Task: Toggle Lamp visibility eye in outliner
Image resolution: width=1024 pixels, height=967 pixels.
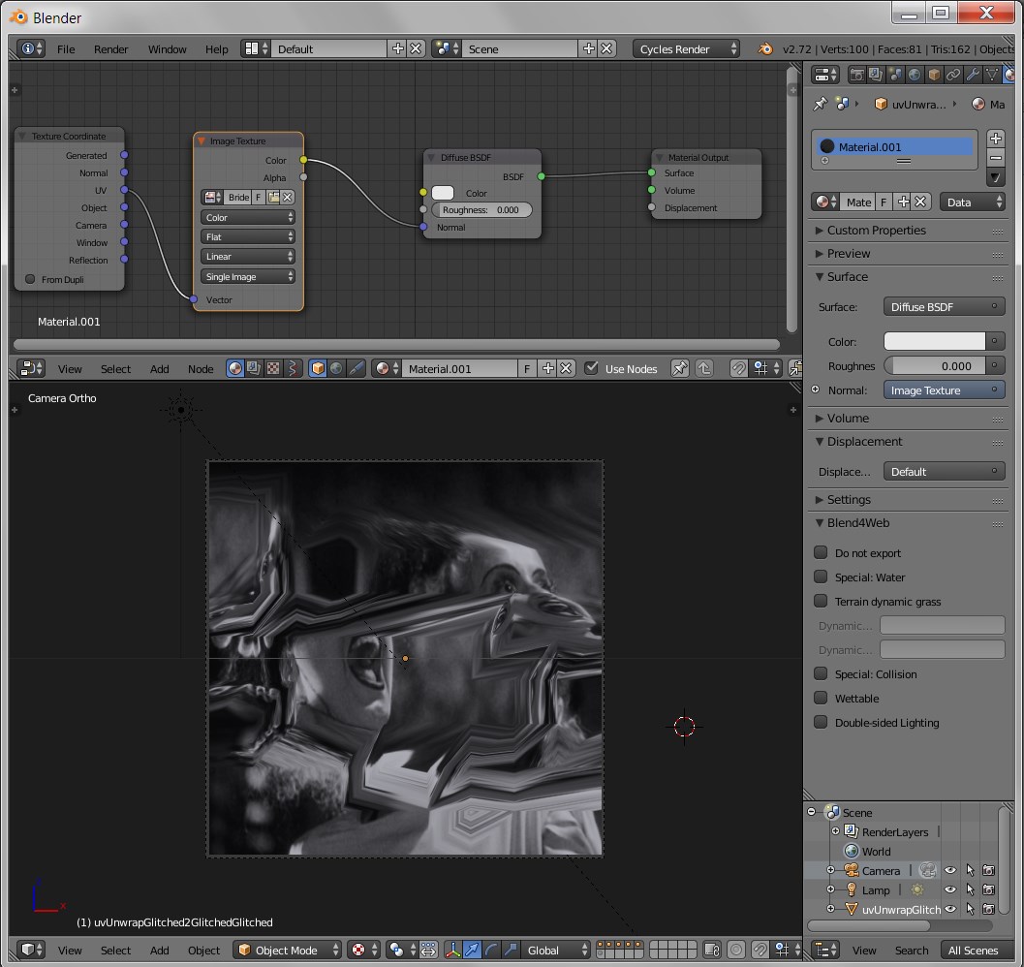Action: coord(950,889)
